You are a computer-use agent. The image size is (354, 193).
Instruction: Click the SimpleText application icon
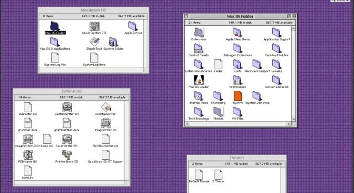tap(94, 42)
